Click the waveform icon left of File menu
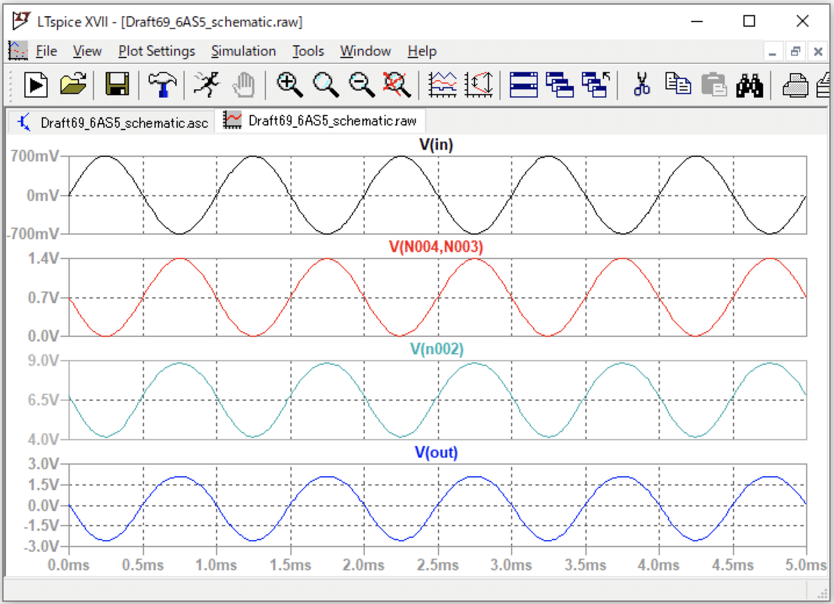Image resolution: width=834 pixels, height=604 pixels. coord(17,51)
